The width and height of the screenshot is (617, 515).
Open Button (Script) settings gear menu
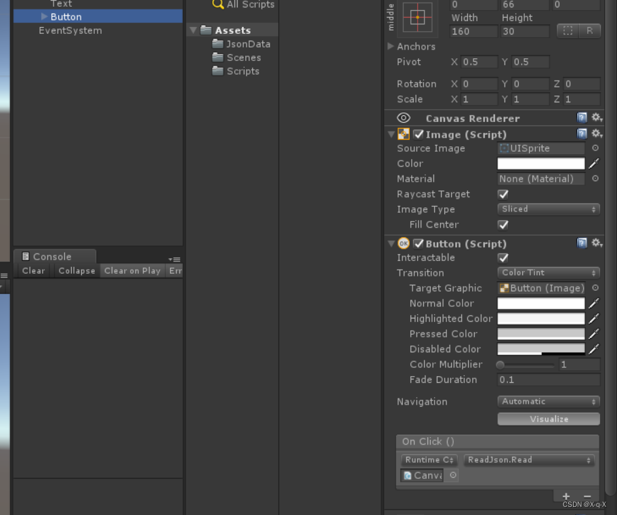point(597,243)
